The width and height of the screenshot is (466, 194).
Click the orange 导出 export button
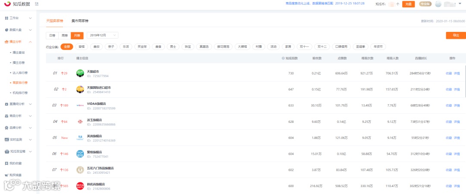[x=456, y=35]
